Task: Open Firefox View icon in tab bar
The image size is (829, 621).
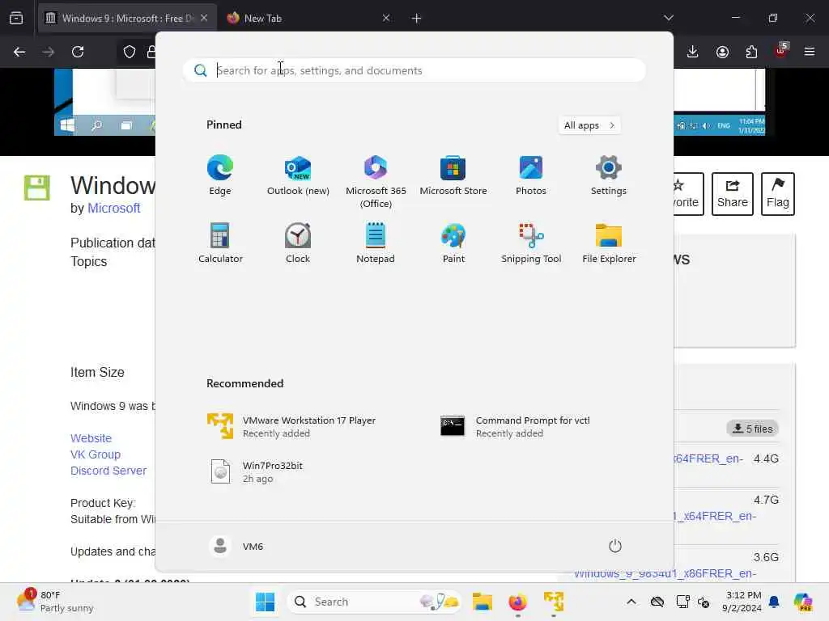Action: (x=16, y=19)
